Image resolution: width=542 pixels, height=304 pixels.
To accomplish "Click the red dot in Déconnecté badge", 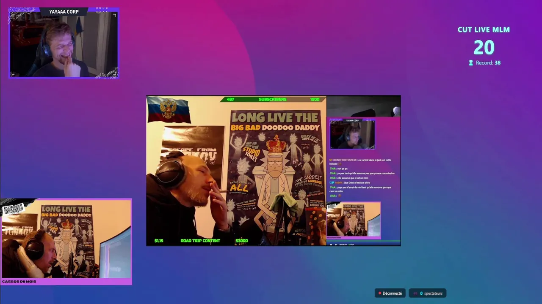I will pyautogui.click(x=380, y=293).
